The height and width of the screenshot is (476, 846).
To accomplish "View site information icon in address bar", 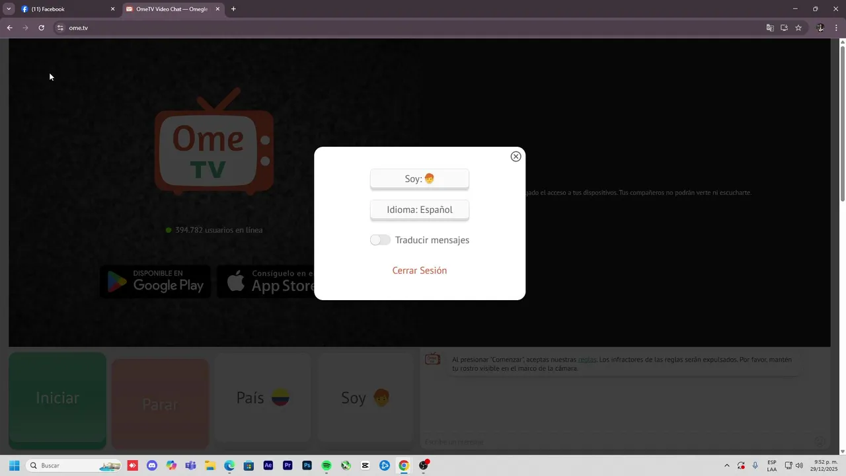I will tap(60, 28).
